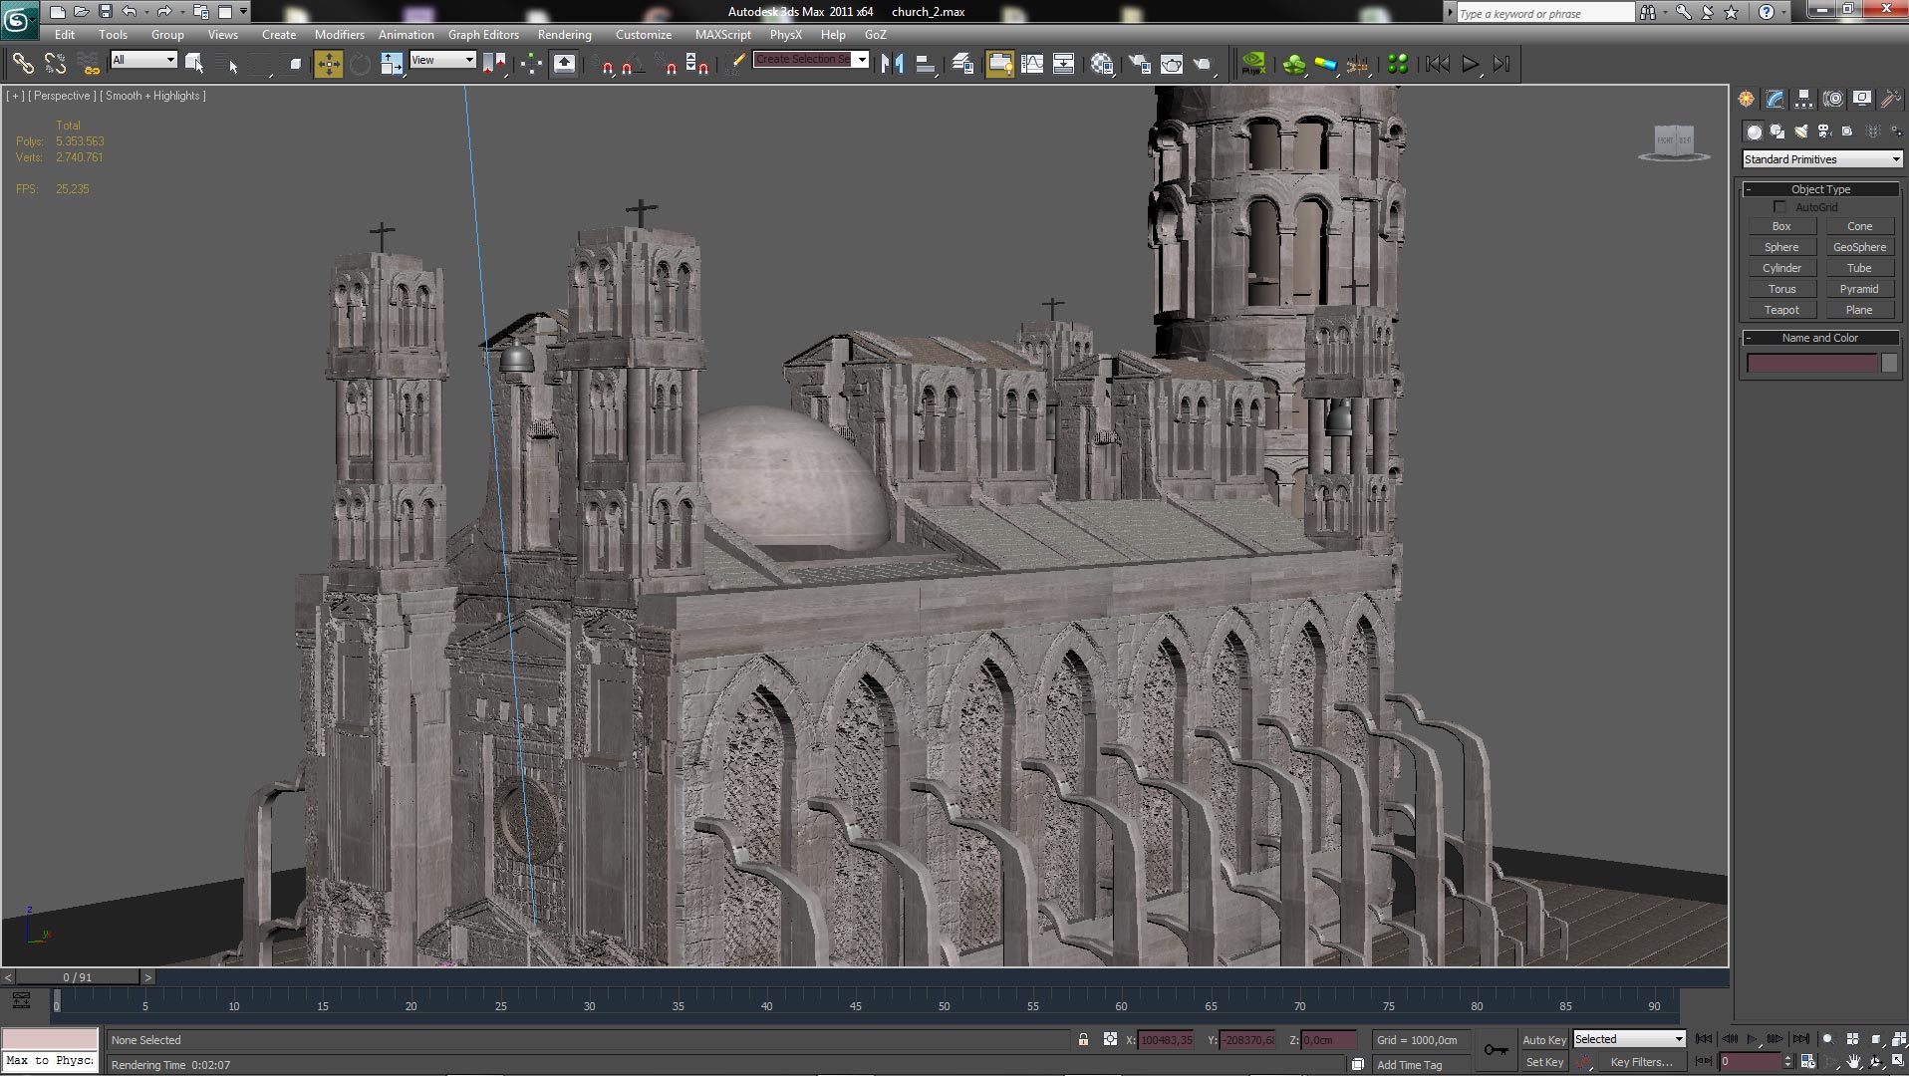The image size is (1909, 1076).
Task: Click the Auto Key button
Action: (x=1544, y=1040)
